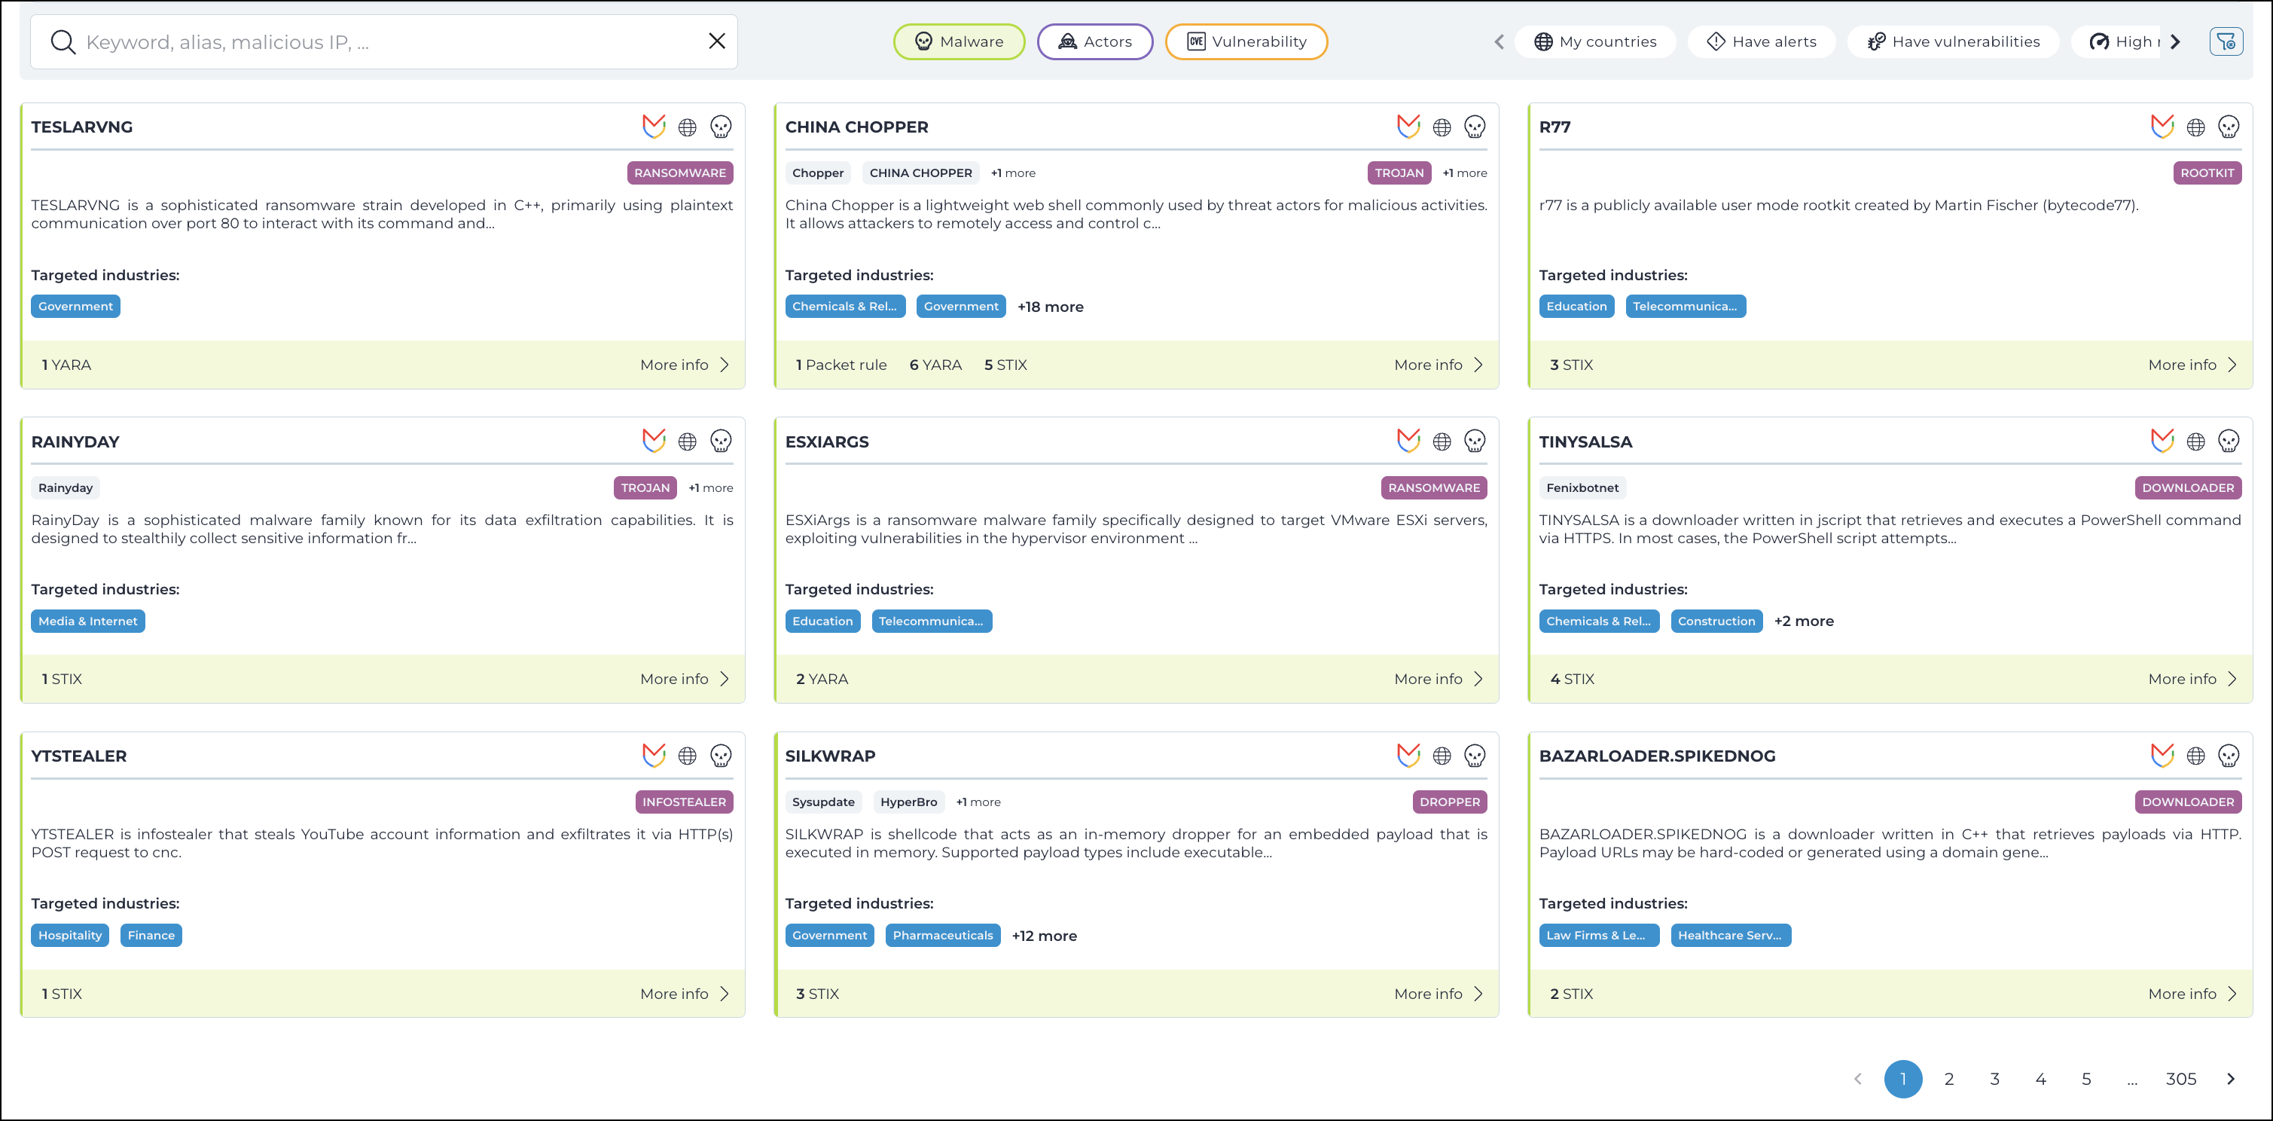Screen dimensions: 2273x1121
Task: Open More info on TESLARVNG card
Action: pos(685,365)
